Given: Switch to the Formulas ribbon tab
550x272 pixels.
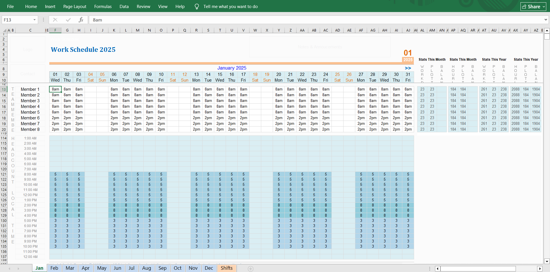Looking at the screenshot, I should pos(103,6).
